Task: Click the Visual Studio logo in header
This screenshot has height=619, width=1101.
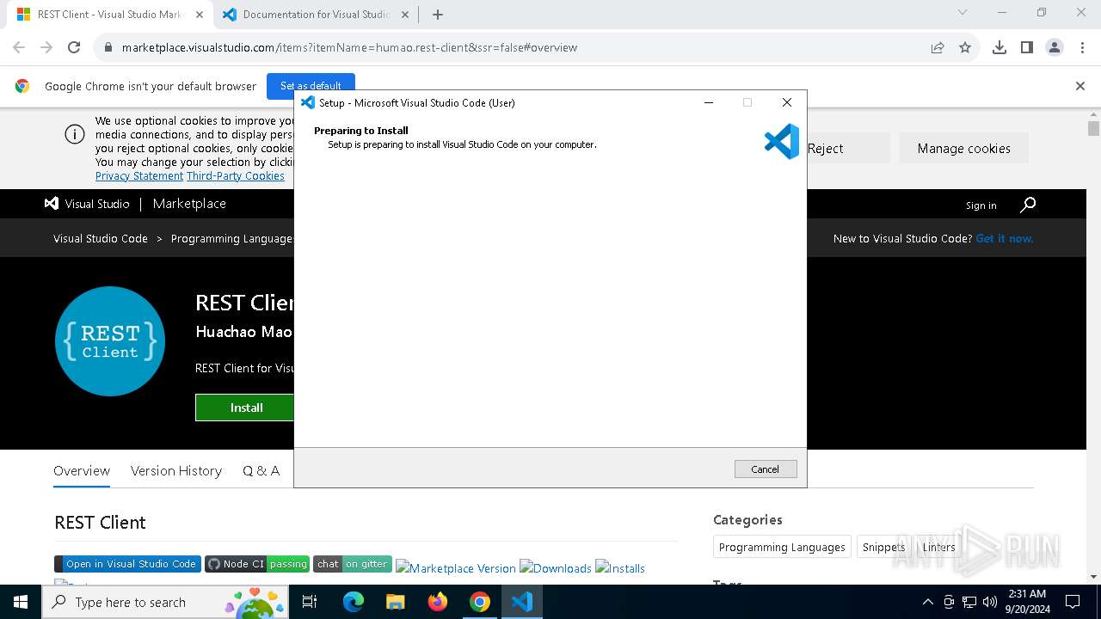Action: (x=87, y=204)
